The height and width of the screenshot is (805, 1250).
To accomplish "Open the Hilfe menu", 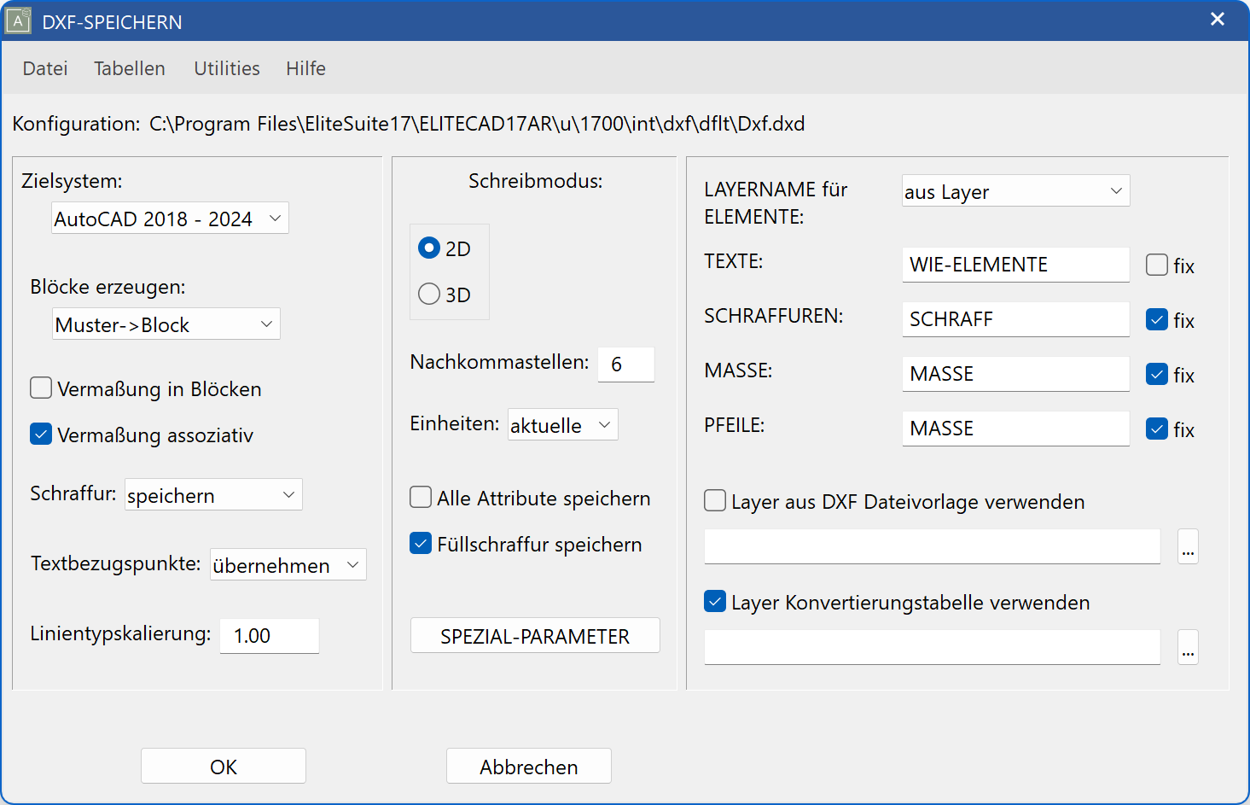I will point(305,68).
